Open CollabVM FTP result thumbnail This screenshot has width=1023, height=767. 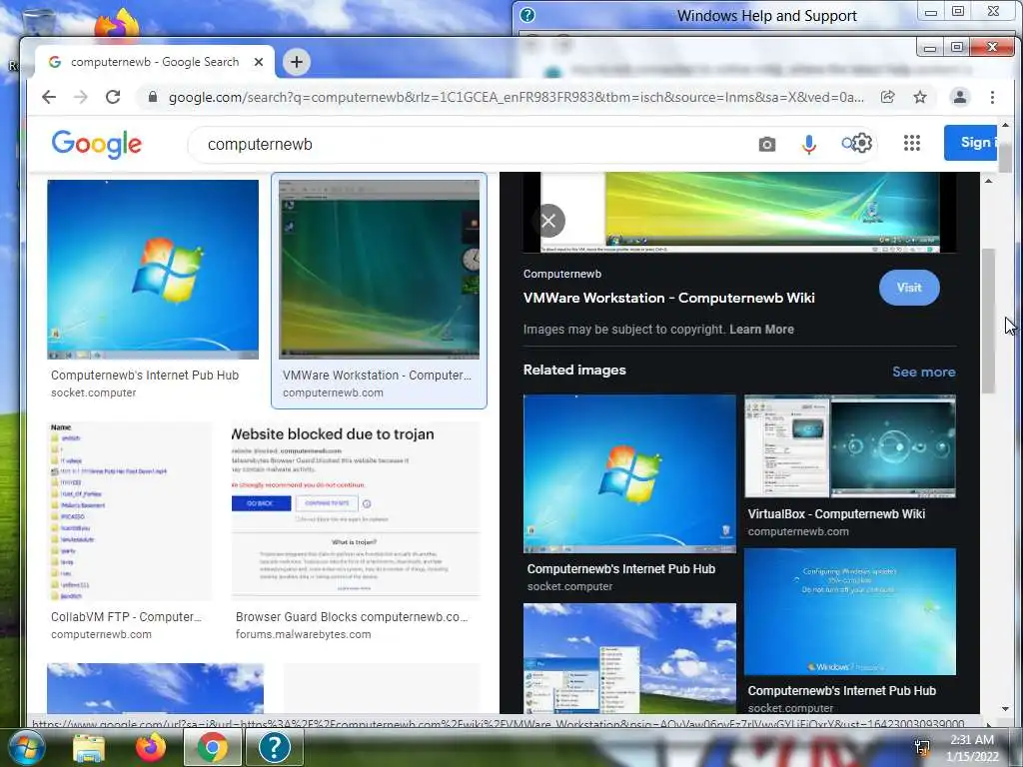coord(130,512)
